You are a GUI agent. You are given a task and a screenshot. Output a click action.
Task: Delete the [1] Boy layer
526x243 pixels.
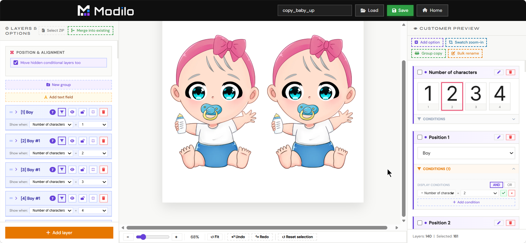pos(104,112)
